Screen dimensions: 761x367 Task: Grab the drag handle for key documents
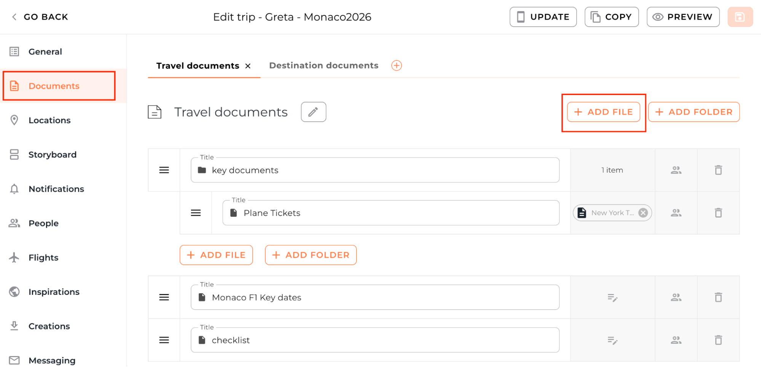click(x=164, y=170)
